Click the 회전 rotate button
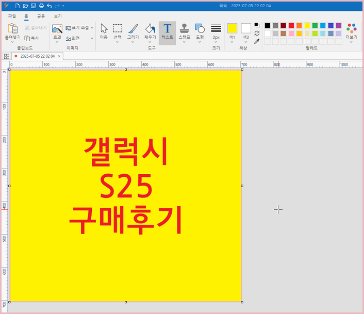 pos(73,38)
